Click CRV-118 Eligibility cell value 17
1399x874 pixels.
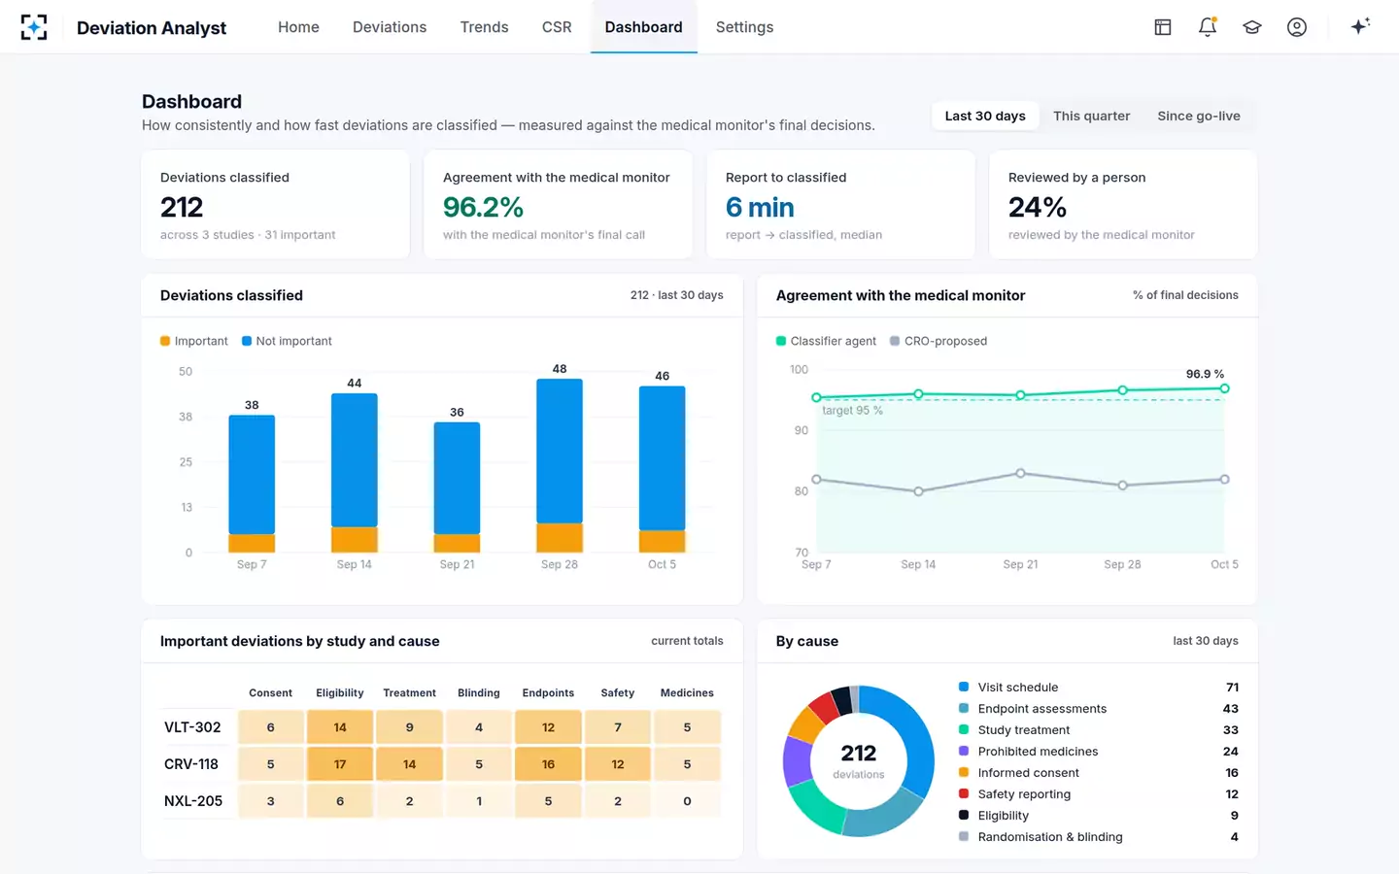[x=340, y=764]
